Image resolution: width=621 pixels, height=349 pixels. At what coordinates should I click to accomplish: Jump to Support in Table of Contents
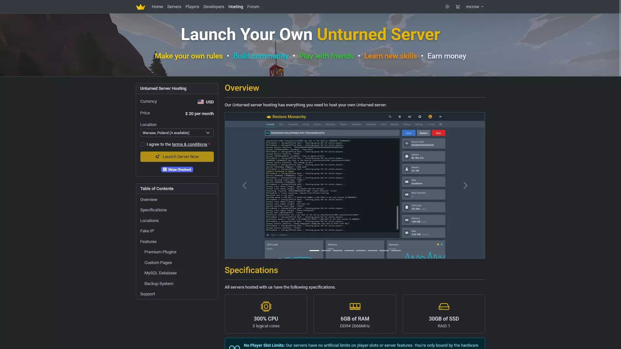(x=147, y=294)
